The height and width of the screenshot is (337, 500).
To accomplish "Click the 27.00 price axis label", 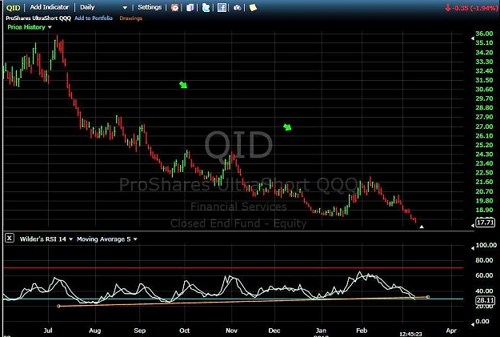I will 484,126.
